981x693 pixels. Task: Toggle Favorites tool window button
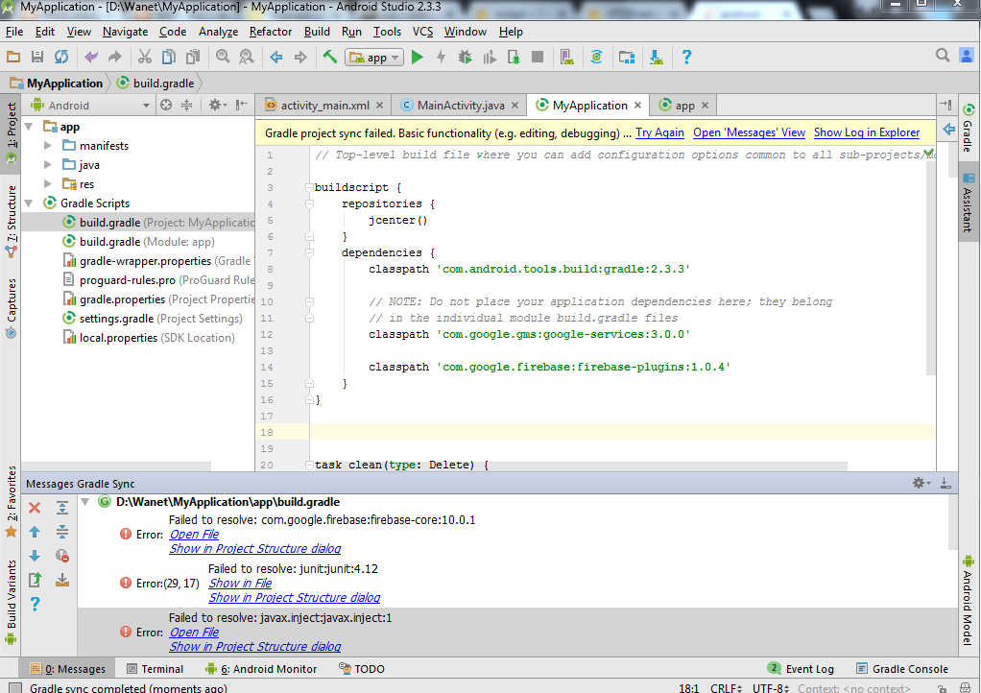pyautogui.click(x=11, y=502)
